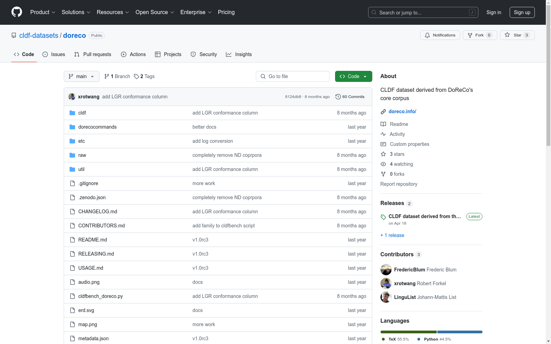This screenshot has height=344, width=551.
Task: Click the commit history clock icon
Action: click(338, 97)
